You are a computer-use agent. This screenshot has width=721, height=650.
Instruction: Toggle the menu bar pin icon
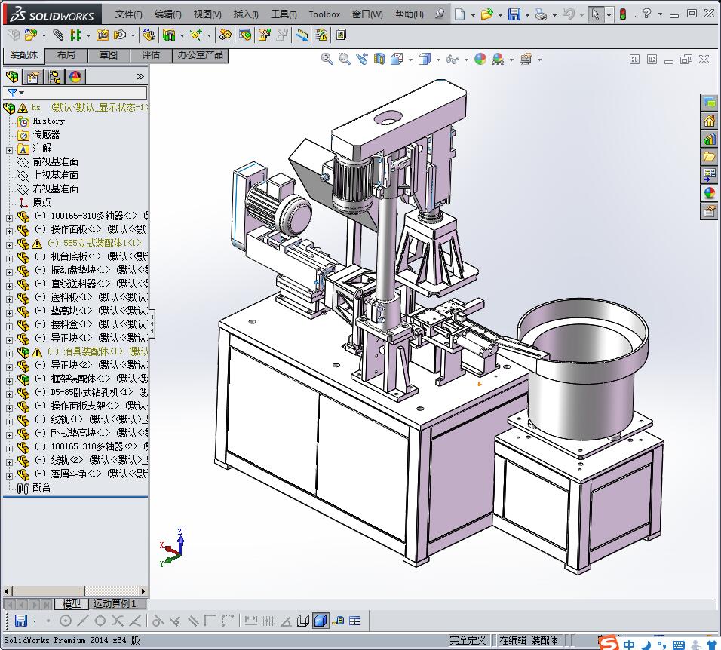point(440,14)
